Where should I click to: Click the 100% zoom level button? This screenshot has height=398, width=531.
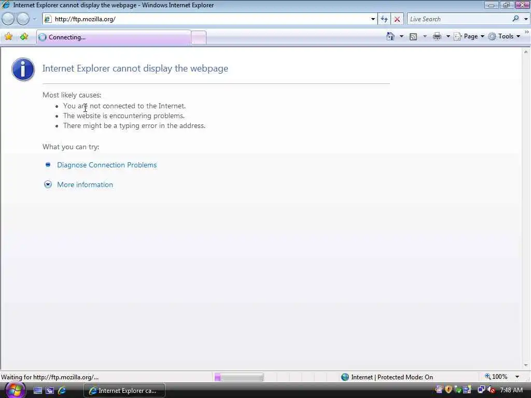tap(496, 377)
